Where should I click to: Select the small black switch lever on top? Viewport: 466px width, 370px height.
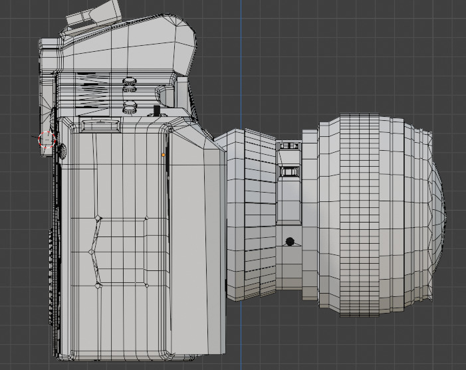157,110
